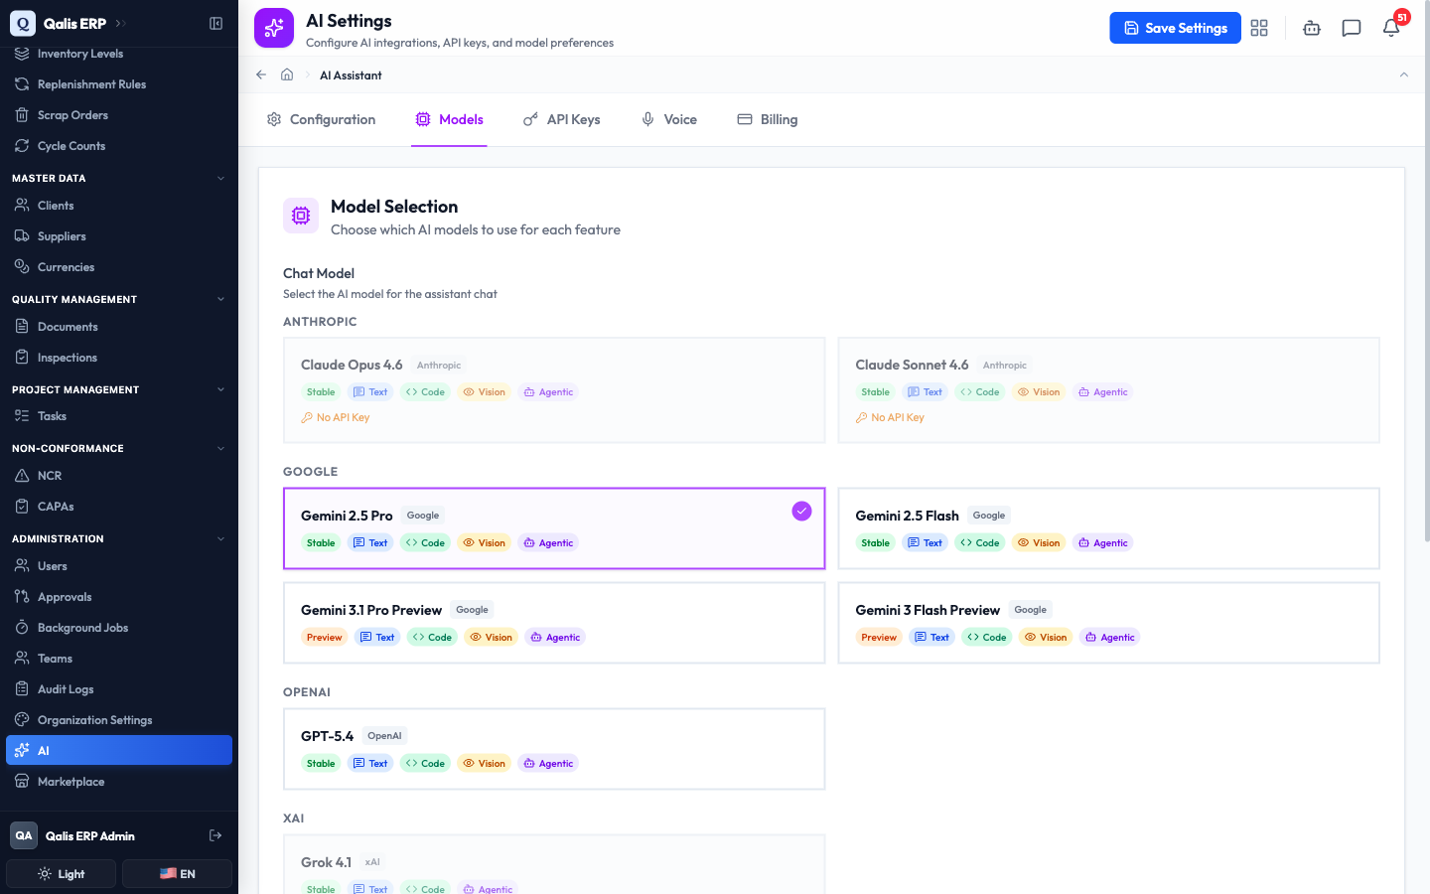Image resolution: width=1430 pixels, height=894 pixels.
Task: Collapse the Administration section
Action: pos(220,538)
